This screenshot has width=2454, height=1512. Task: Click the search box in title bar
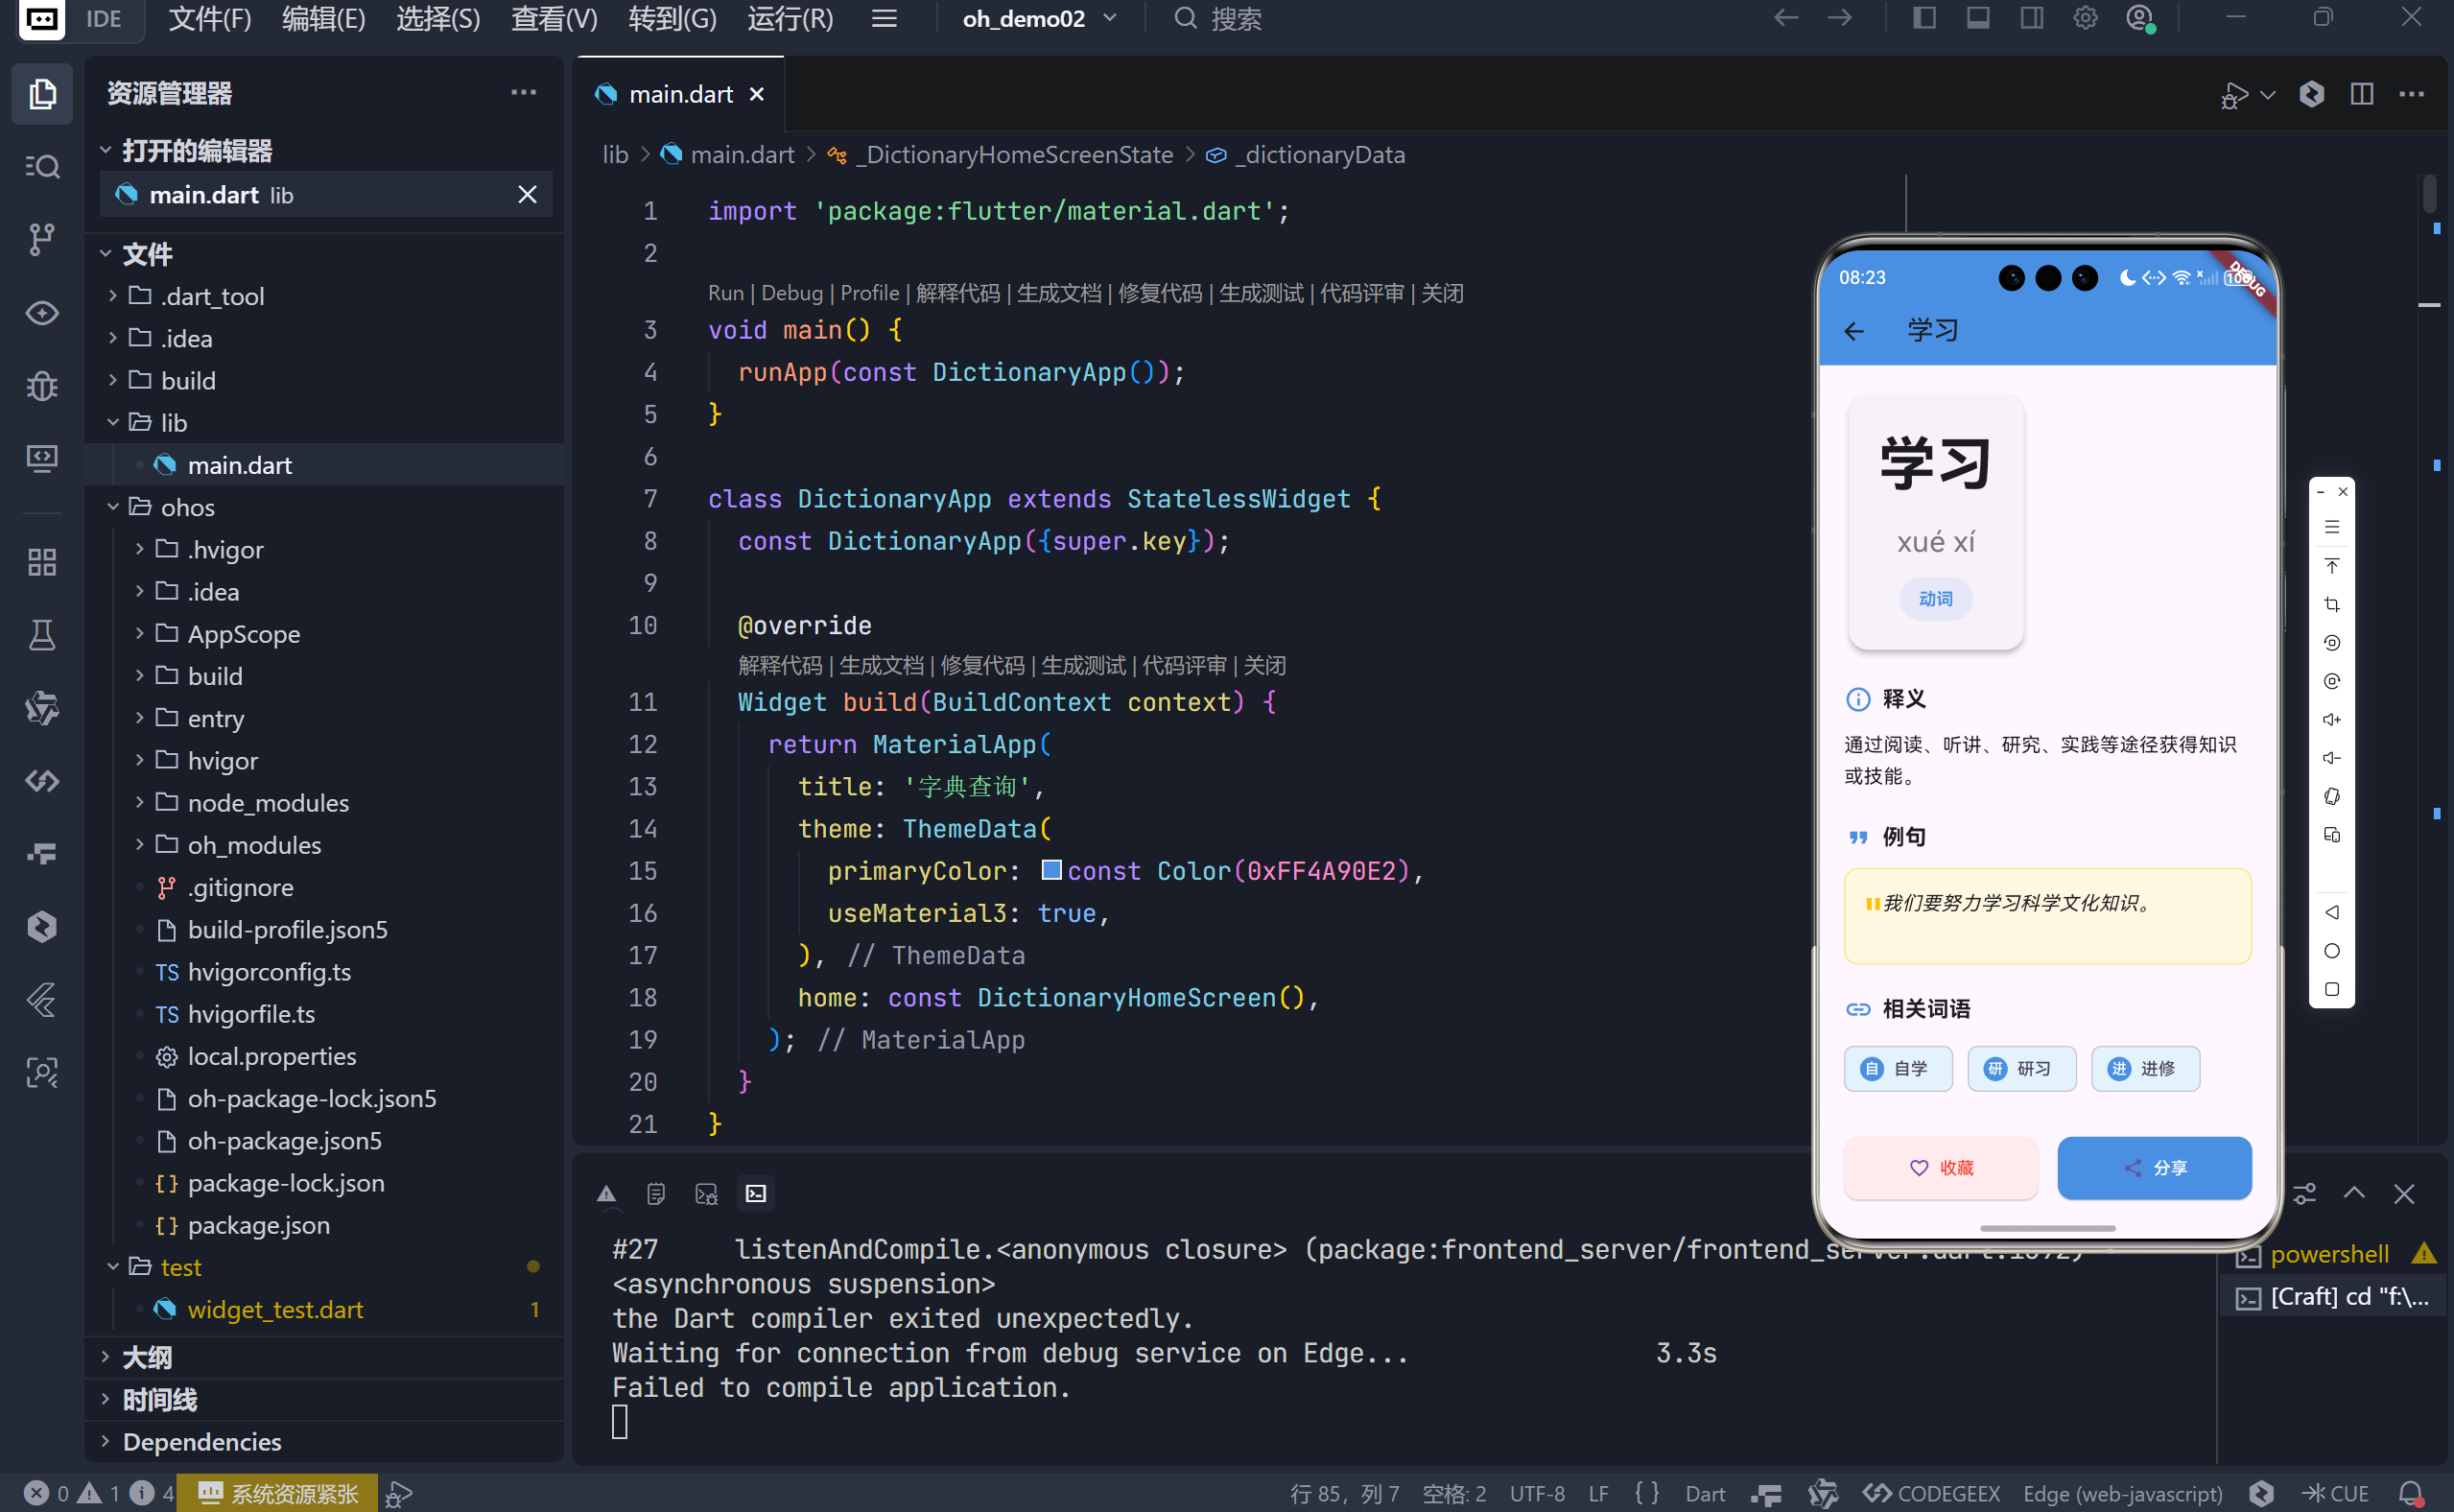click(1235, 19)
